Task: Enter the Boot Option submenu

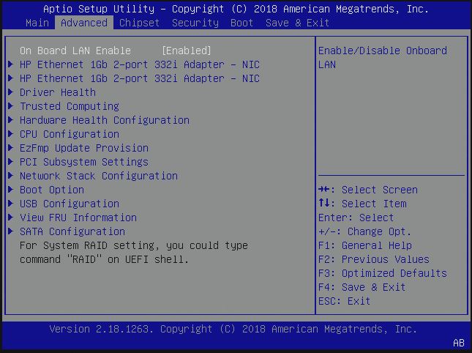Action: click(x=51, y=190)
